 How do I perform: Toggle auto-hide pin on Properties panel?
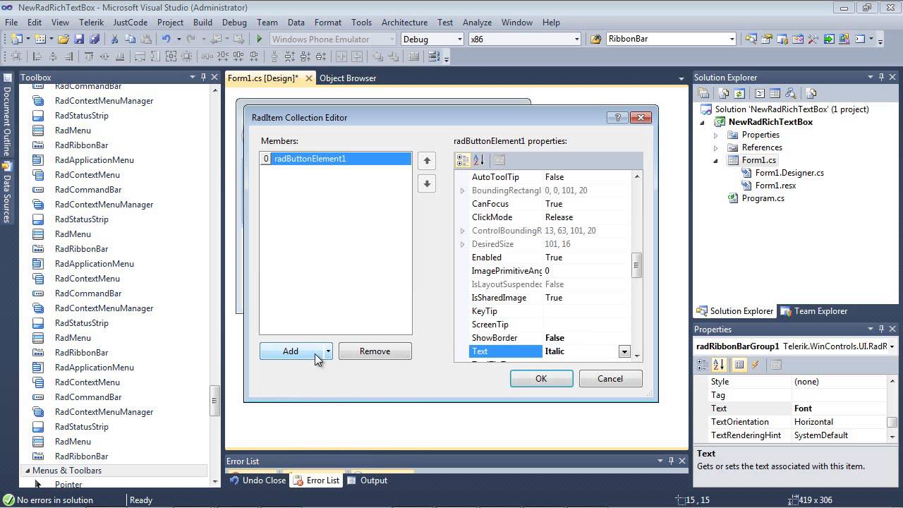tap(881, 329)
